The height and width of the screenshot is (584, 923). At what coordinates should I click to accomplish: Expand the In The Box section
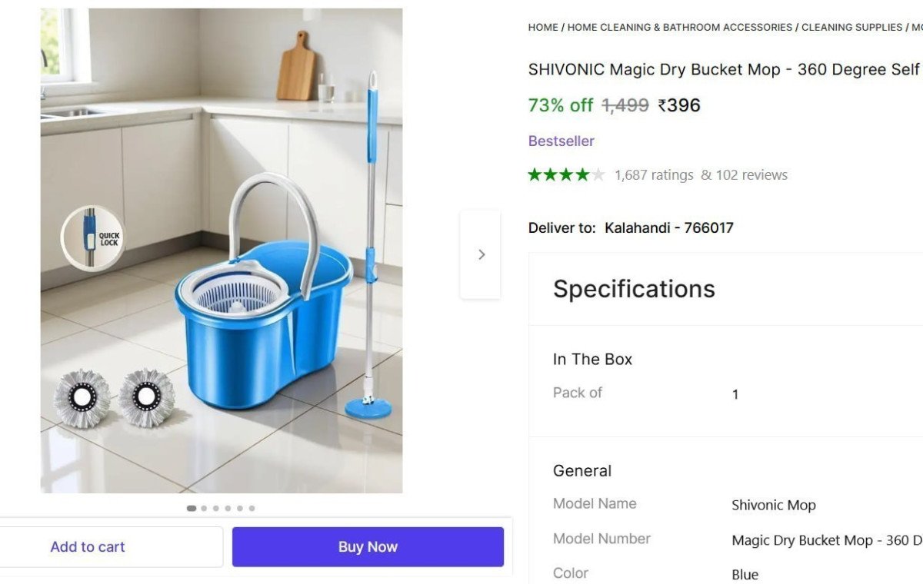592,359
